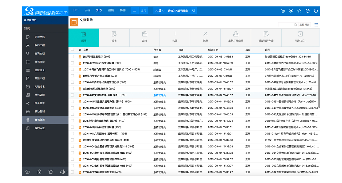Open 文档订阅 subscription icon

(x=28, y=95)
